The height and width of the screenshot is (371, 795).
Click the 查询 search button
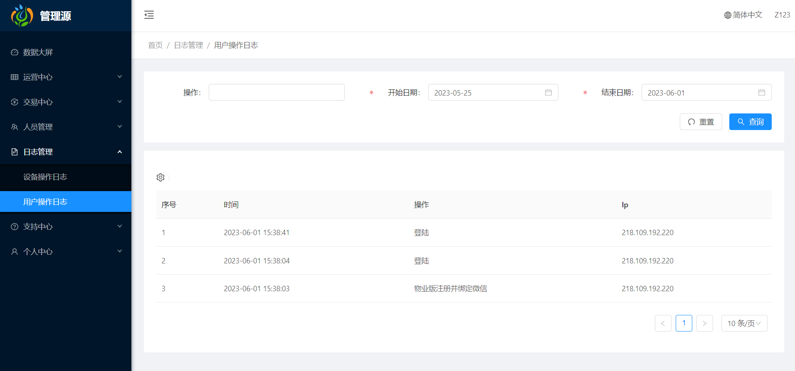click(751, 122)
